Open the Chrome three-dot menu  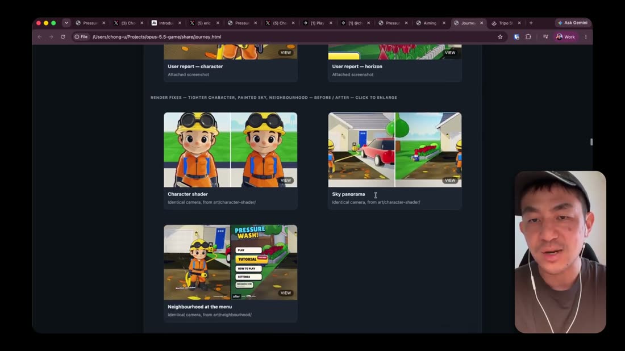coord(586,37)
